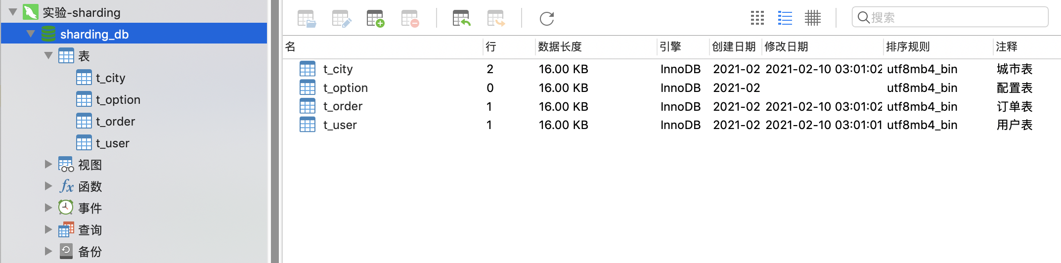This screenshot has height=263, width=1061.
Task: Click the Export Wizard toolbar icon
Action: 496,19
